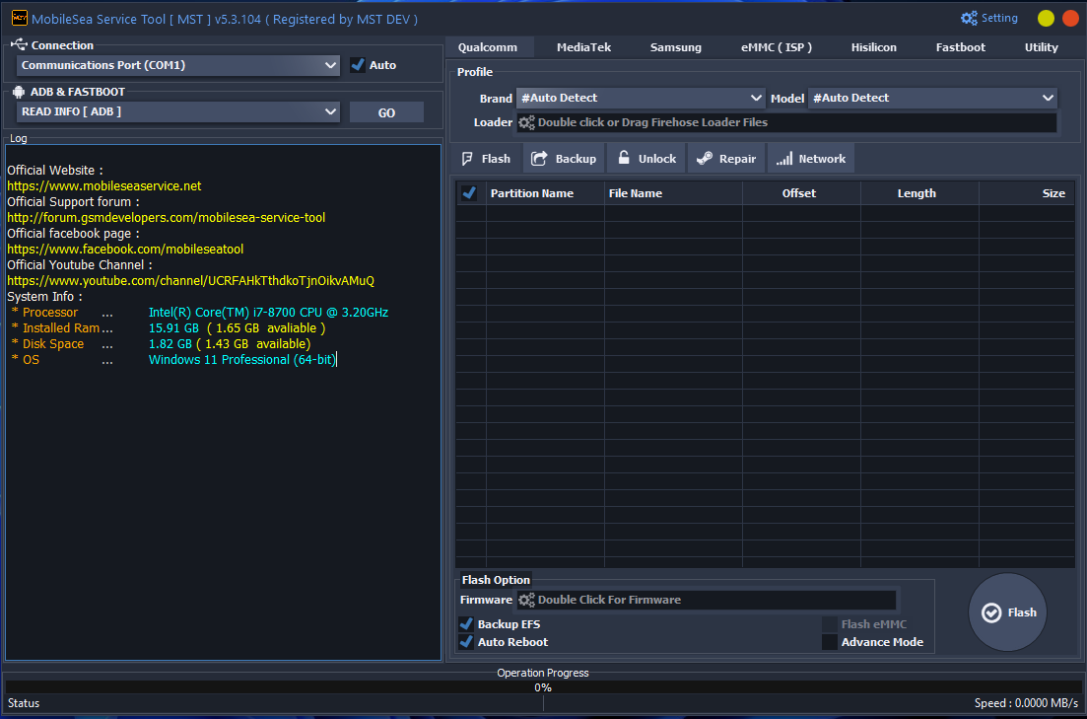1087x719 pixels.
Task: Toggle the Auto port detection checkbox
Action: [358, 65]
